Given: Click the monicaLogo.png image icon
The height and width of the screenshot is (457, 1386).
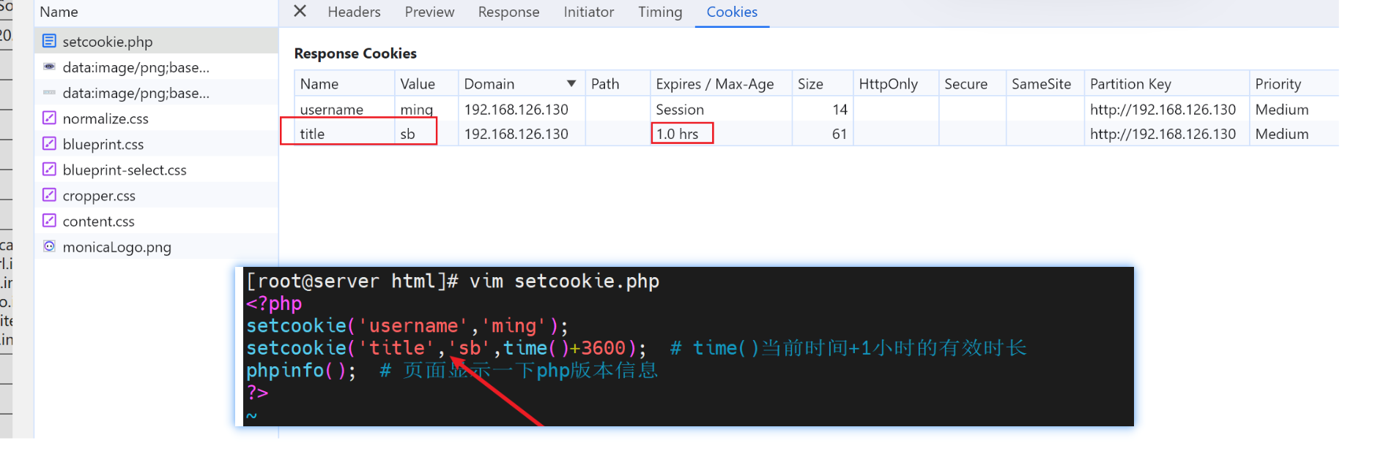Looking at the screenshot, I should [x=49, y=246].
